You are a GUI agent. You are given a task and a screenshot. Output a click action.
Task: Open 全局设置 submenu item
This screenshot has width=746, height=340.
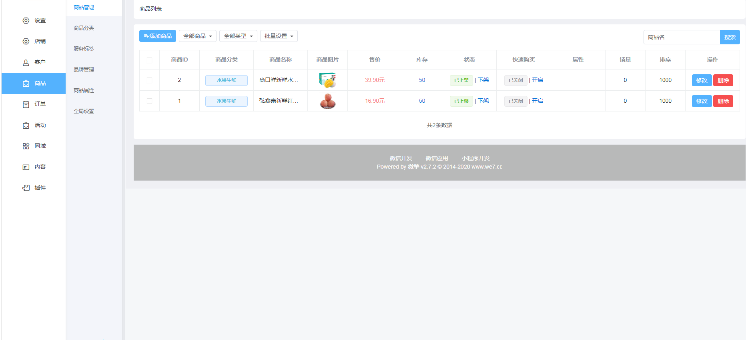click(84, 111)
